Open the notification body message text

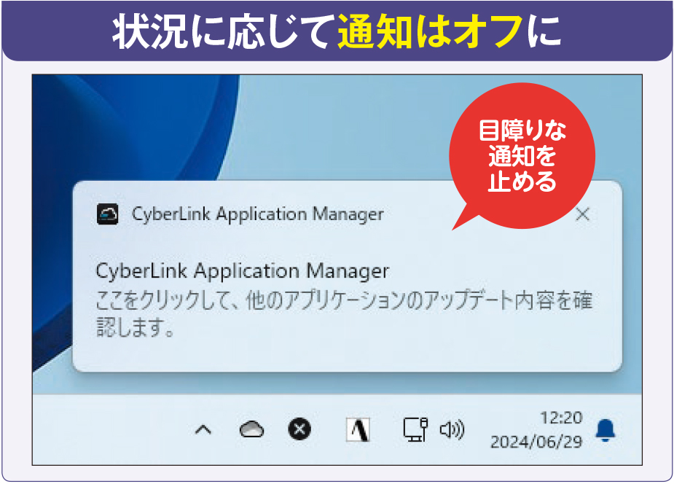coord(343,314)
